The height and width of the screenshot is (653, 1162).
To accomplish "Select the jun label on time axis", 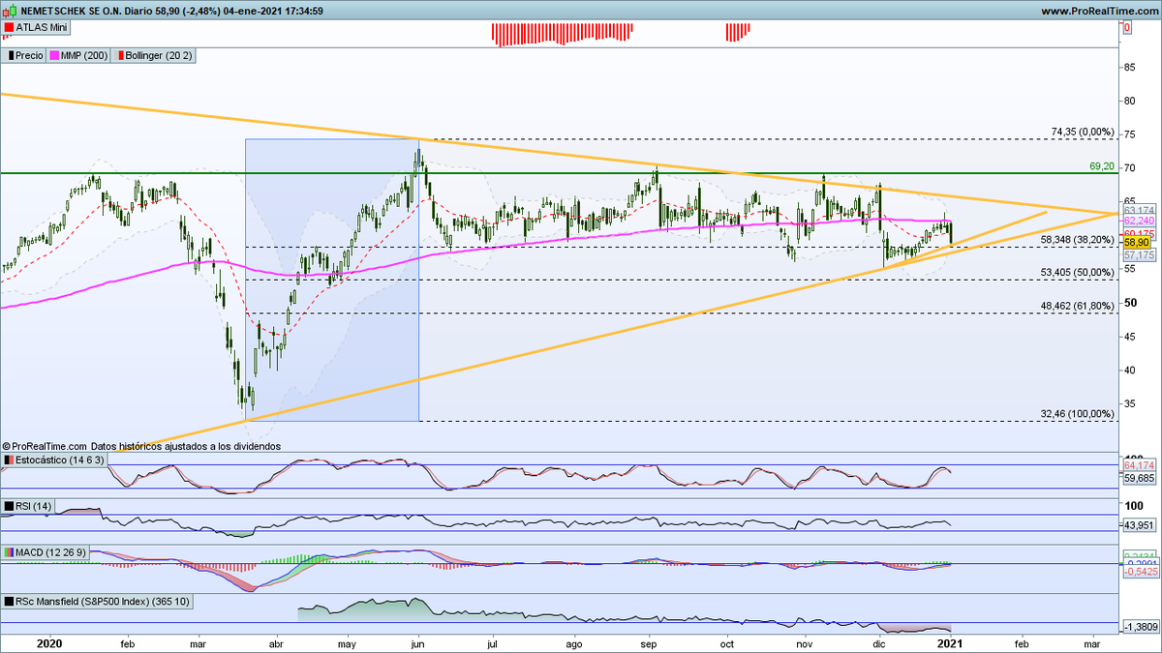I will tap(418, 642).
